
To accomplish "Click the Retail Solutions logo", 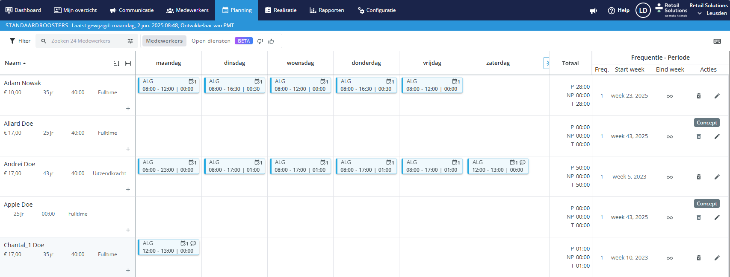I will (671, 10).
